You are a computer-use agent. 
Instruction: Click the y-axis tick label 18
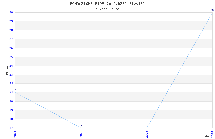[11, 119]
